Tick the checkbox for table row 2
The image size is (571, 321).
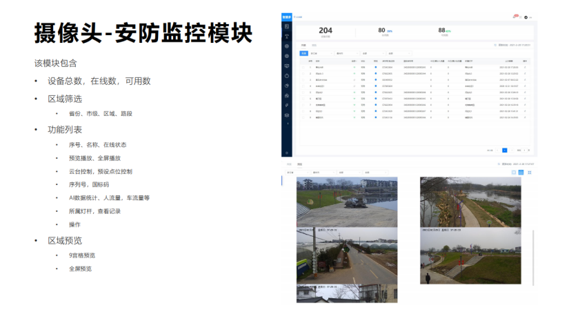coord(303,74)
